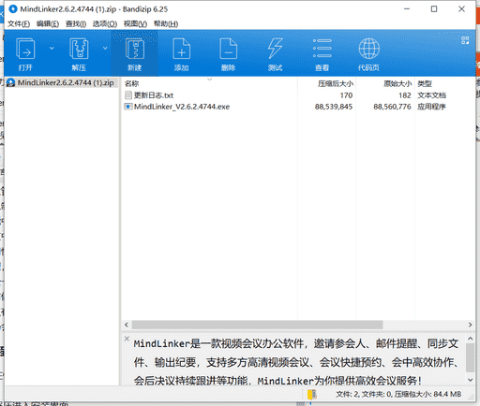Click the Open (打开) toolbar icon
The image size is (480, 406).
point(25,49)
